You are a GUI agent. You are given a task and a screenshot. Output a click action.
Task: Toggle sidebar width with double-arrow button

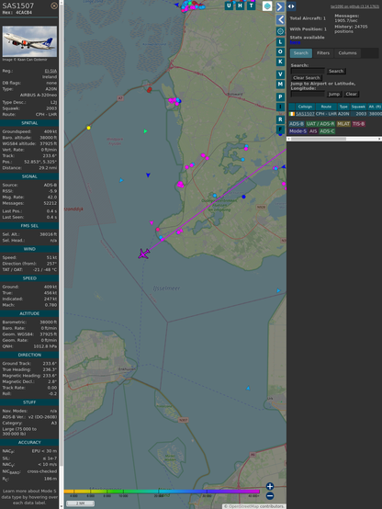point(291,6)
